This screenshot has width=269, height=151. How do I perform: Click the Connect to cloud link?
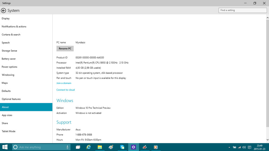[66, 90]
